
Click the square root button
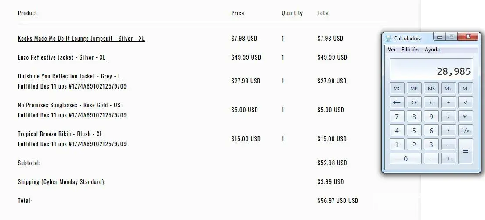click(466, 103)
